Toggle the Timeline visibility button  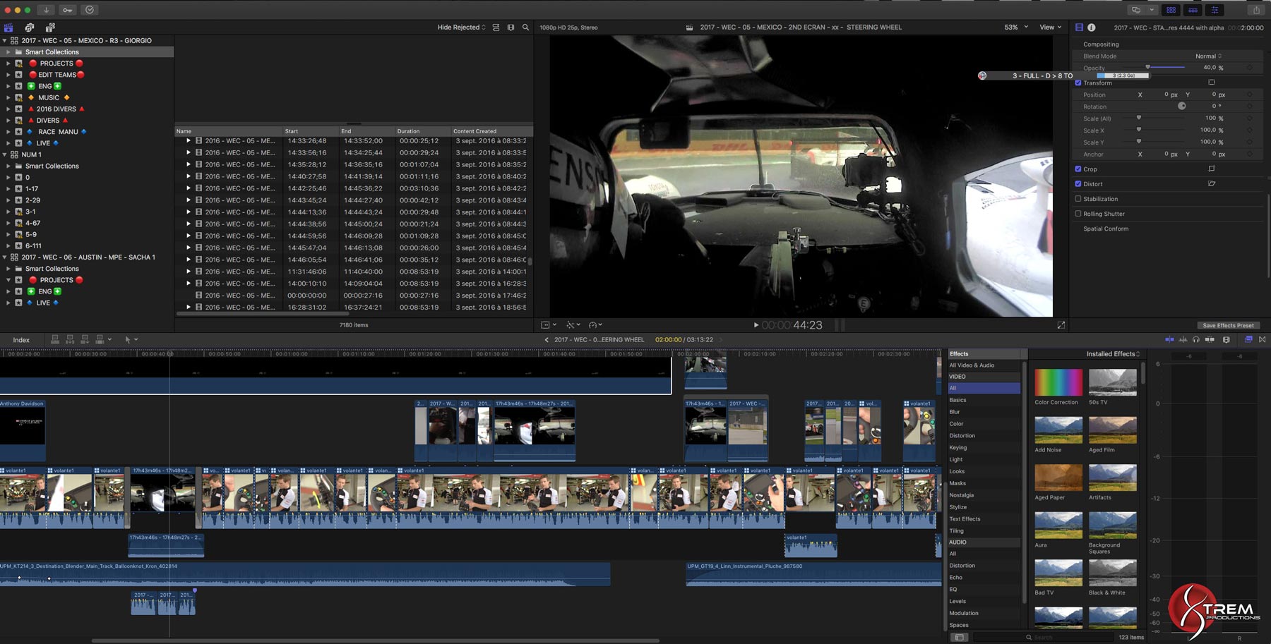[x=1193, y=10]
